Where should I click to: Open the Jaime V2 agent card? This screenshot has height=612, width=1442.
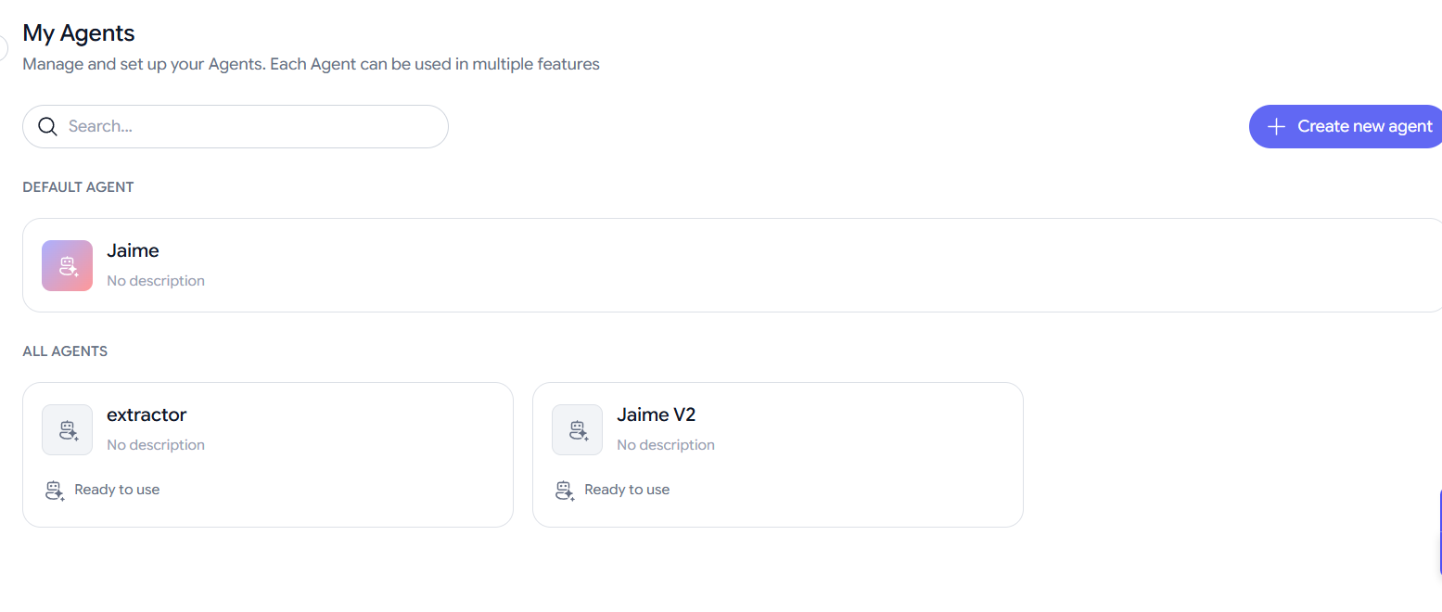(778, 454)
